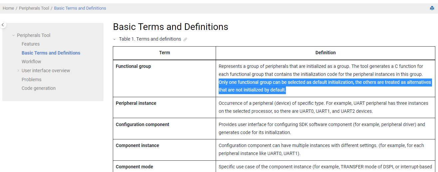Screen dimensions: 438x172
Task: Go to Home breadcrumb
Action: (x=8, y=8)
